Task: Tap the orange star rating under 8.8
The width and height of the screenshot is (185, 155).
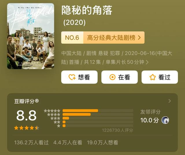Action: coord(27,128)
